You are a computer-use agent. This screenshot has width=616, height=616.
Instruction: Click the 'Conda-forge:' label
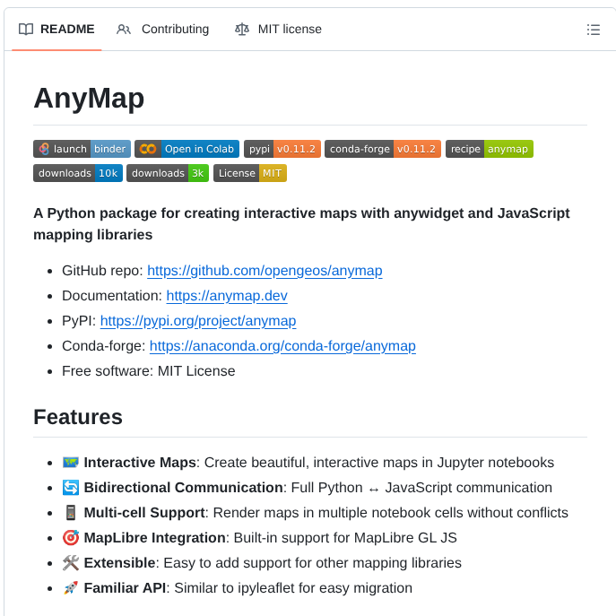pos(104,346)
